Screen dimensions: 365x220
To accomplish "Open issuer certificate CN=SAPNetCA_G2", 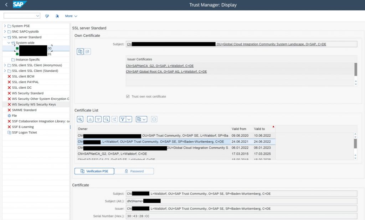I will pos(160,66).
